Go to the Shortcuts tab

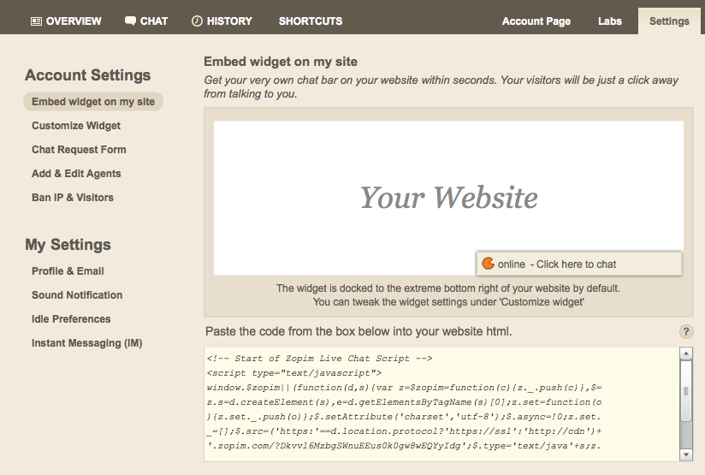310,21
